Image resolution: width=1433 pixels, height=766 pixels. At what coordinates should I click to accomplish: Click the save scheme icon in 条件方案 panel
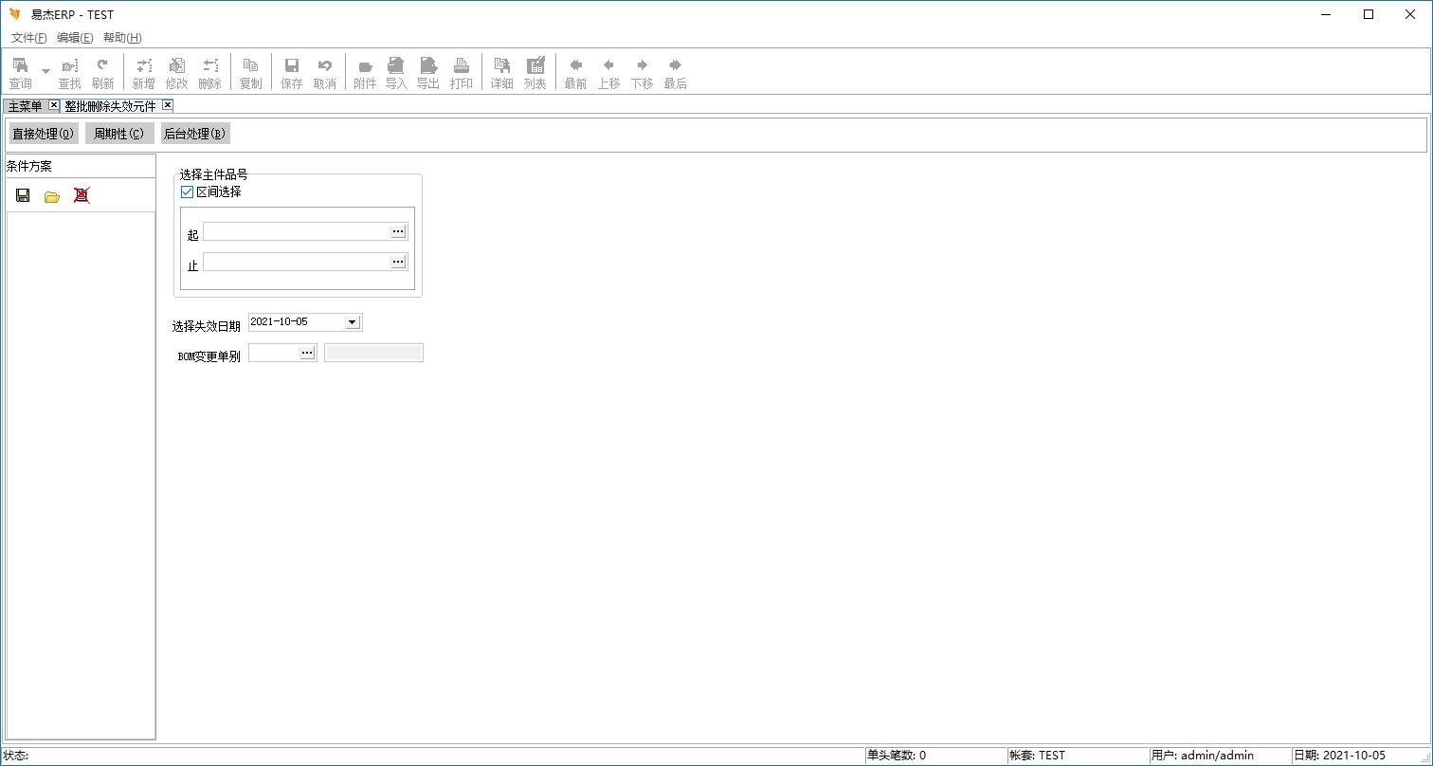pyautogui.click(x=23, y=195)
